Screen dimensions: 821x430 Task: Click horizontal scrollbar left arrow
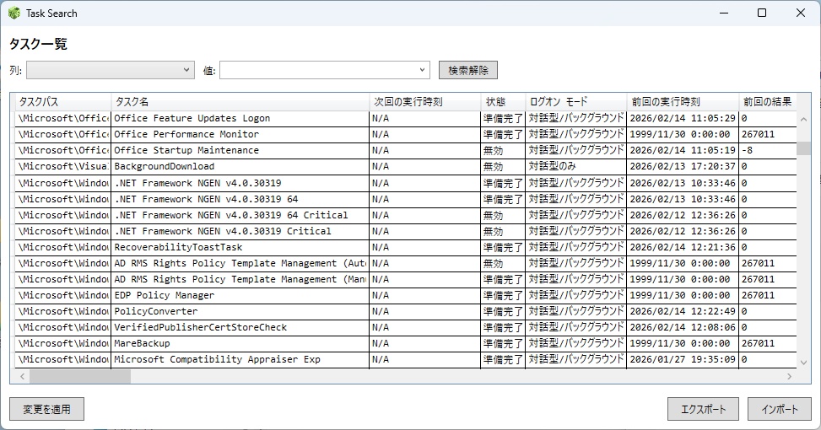pyautogui.click(x=22, y=376)
